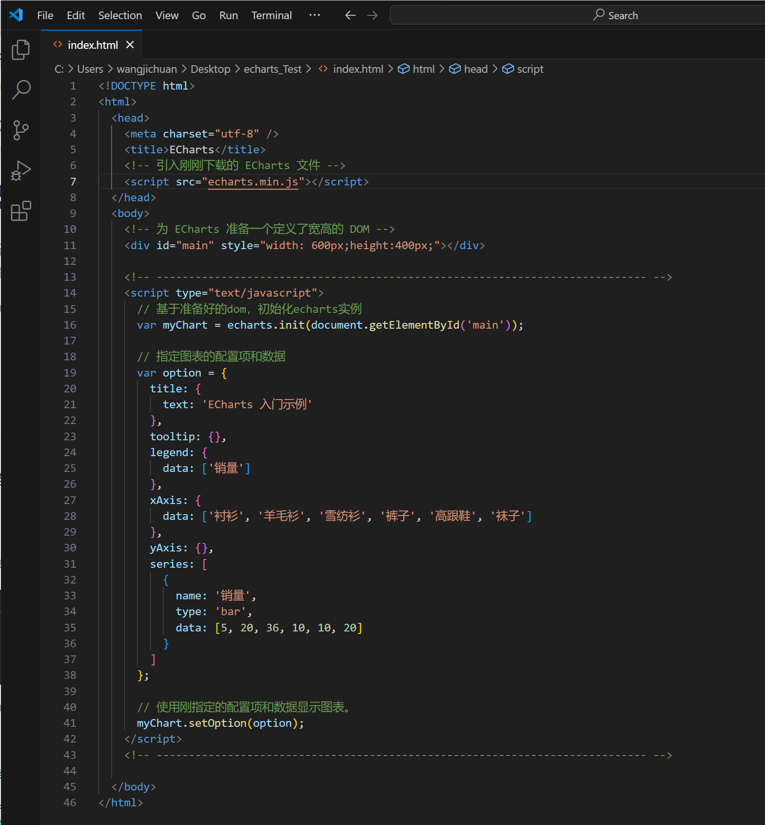Viewport: 765px width, 825px height.
Task: Click tooltip property on line 23
Action: coord(172,436)
